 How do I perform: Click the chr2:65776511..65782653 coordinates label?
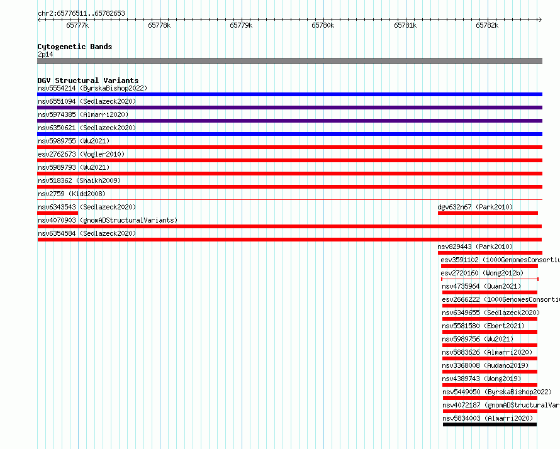point(81,13)
